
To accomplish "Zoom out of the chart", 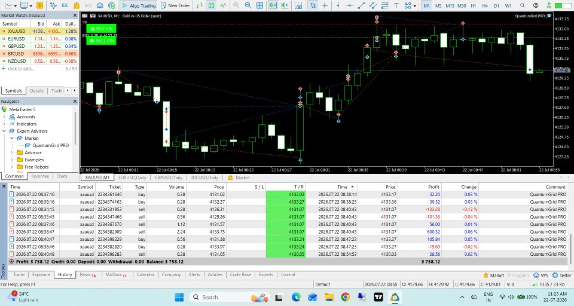I will tap(248, 5).
